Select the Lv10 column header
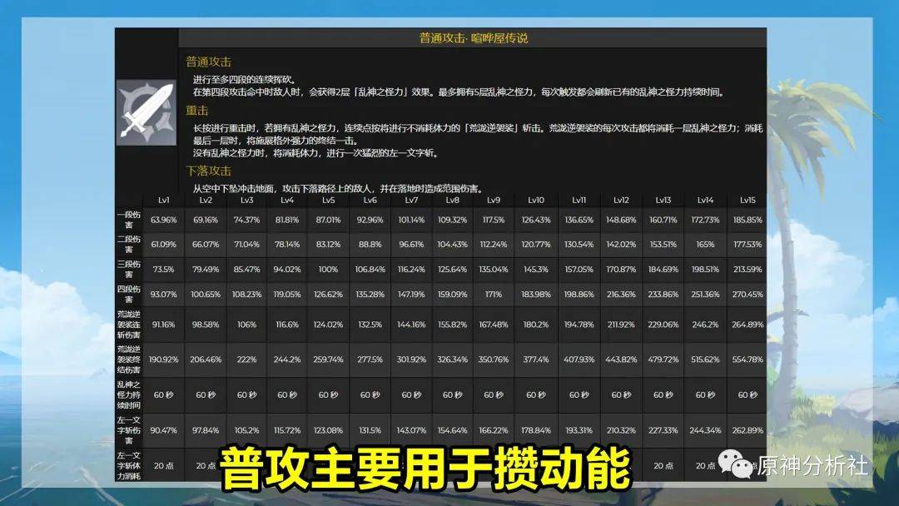This screenshot has height=506, width=899. [536, 200]
